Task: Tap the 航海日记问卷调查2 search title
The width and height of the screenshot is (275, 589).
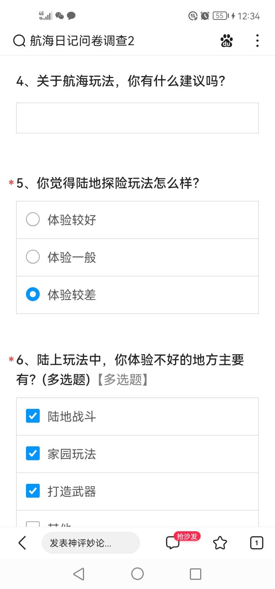Action: tap(82, 41)
